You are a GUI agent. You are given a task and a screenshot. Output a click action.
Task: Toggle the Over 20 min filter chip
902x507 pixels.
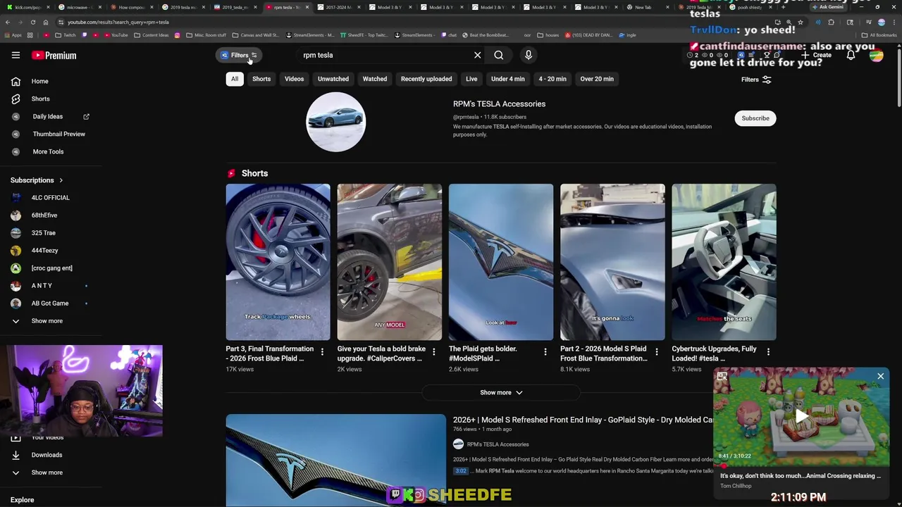tap(597, 79)
